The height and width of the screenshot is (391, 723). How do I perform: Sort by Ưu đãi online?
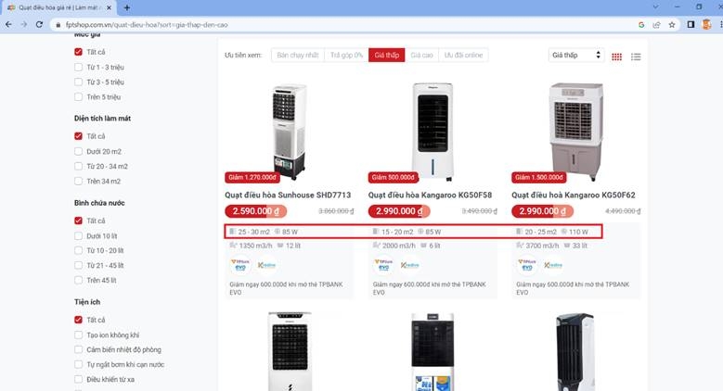coord(463,56)
